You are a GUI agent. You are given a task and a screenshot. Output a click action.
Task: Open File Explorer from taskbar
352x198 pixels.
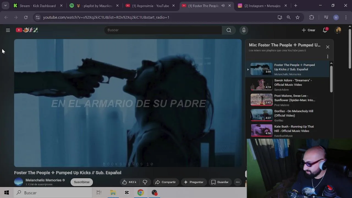[x=113, y=193]
